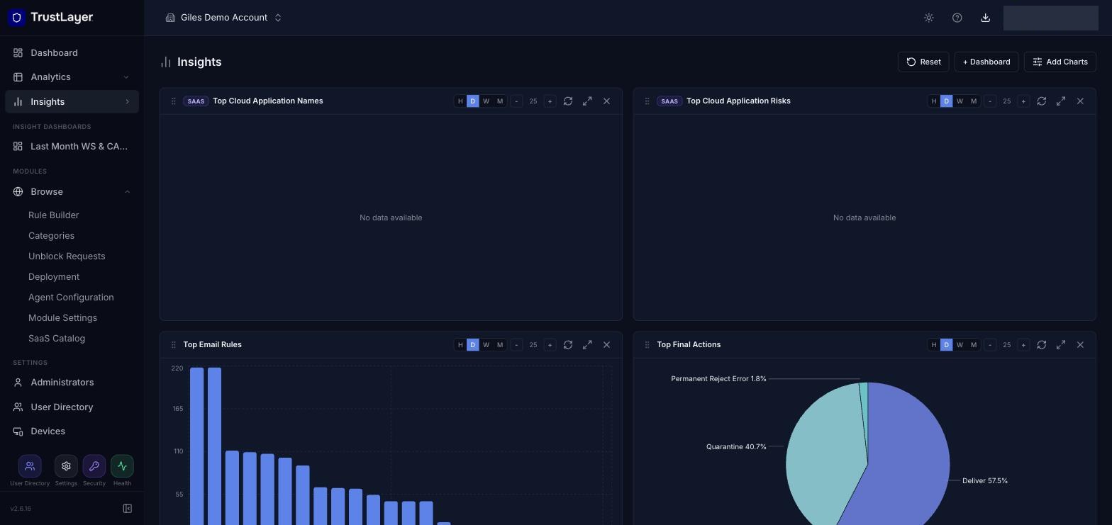The image size is (1112, 525).
Task: Expand Top Cloud Application Risks chart fullscreen
Action: pos(1061,101)
